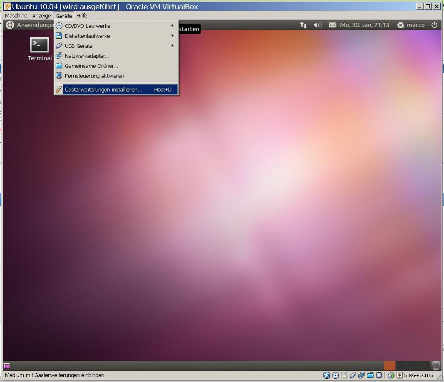Open the Trash icon in bottom panel
The image size is (444, 382).
pos(436,365)
